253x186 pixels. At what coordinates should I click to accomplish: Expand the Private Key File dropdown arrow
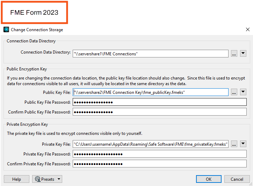click(243, 144)
